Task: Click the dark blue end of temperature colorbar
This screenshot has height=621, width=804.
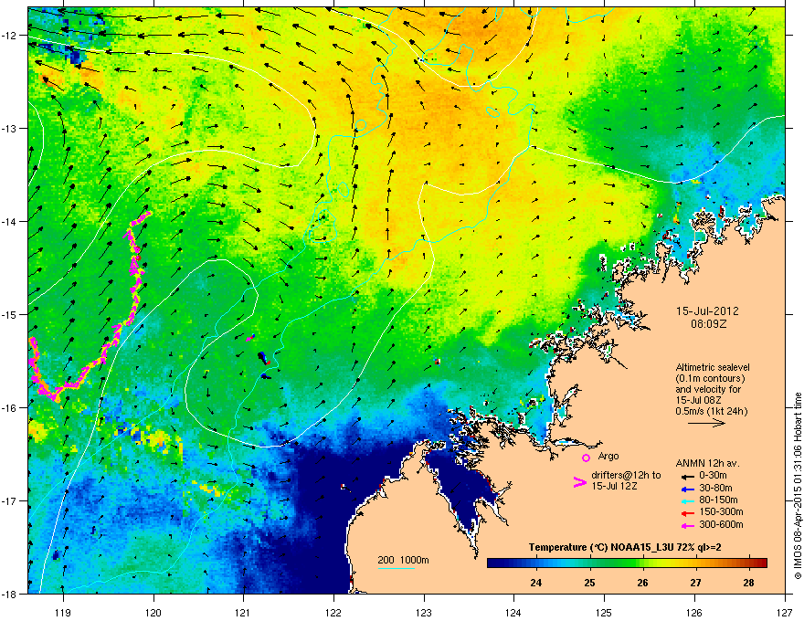Action: (495, 563)
